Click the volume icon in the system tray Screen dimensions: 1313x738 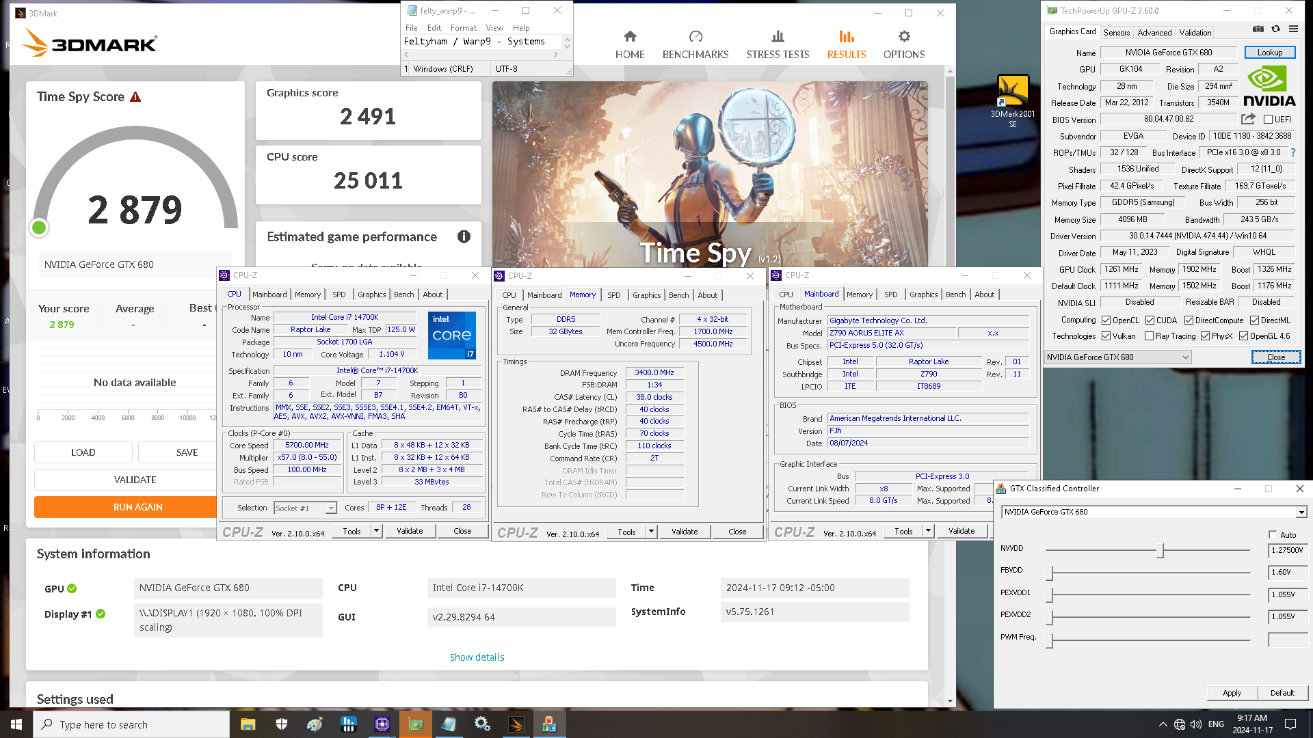click(x=1195, y=724)
